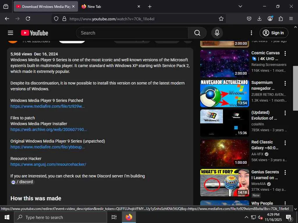Image resolution: width=298 pixels, height=223 pixels.
Task: Open YouTube settings three-dot menu
Action: pos(251,33)
